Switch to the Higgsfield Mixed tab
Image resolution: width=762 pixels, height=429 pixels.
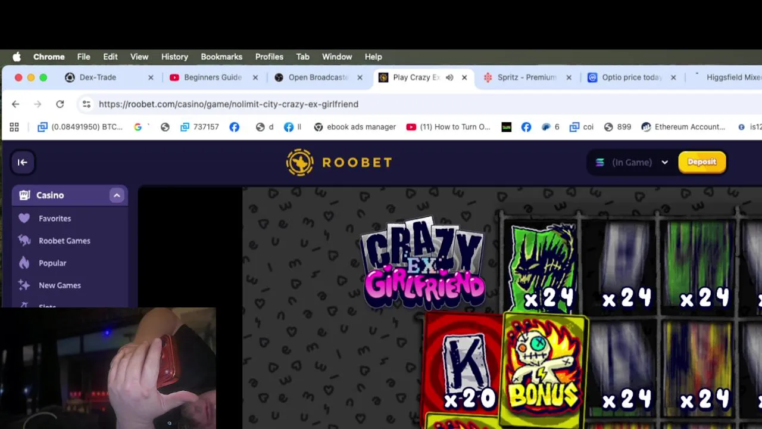pos(727,77)
